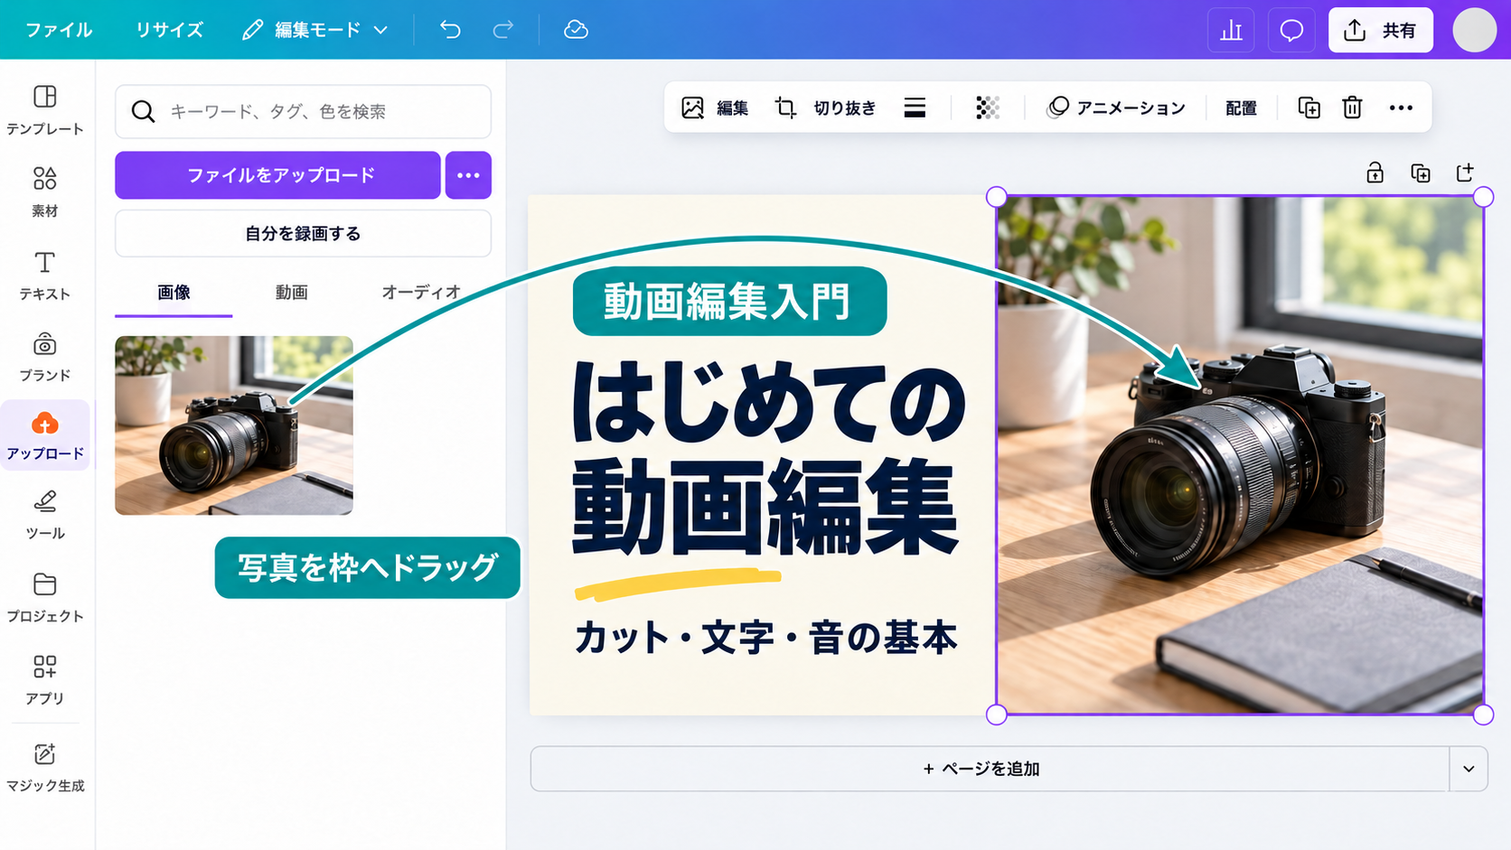Open the comments bubble icon
The width and height of the screenshot is (1511, 850).
pyautogui.click(x=1291, y=30)
